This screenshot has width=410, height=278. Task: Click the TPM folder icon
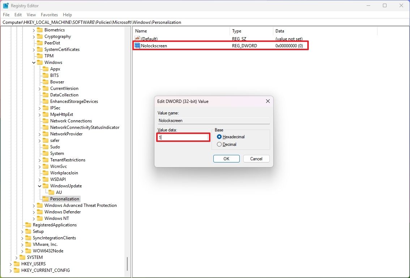40,56
